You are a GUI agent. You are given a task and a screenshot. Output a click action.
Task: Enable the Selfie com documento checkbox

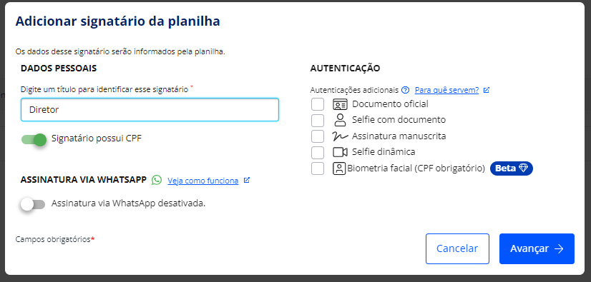click(318, 121)
